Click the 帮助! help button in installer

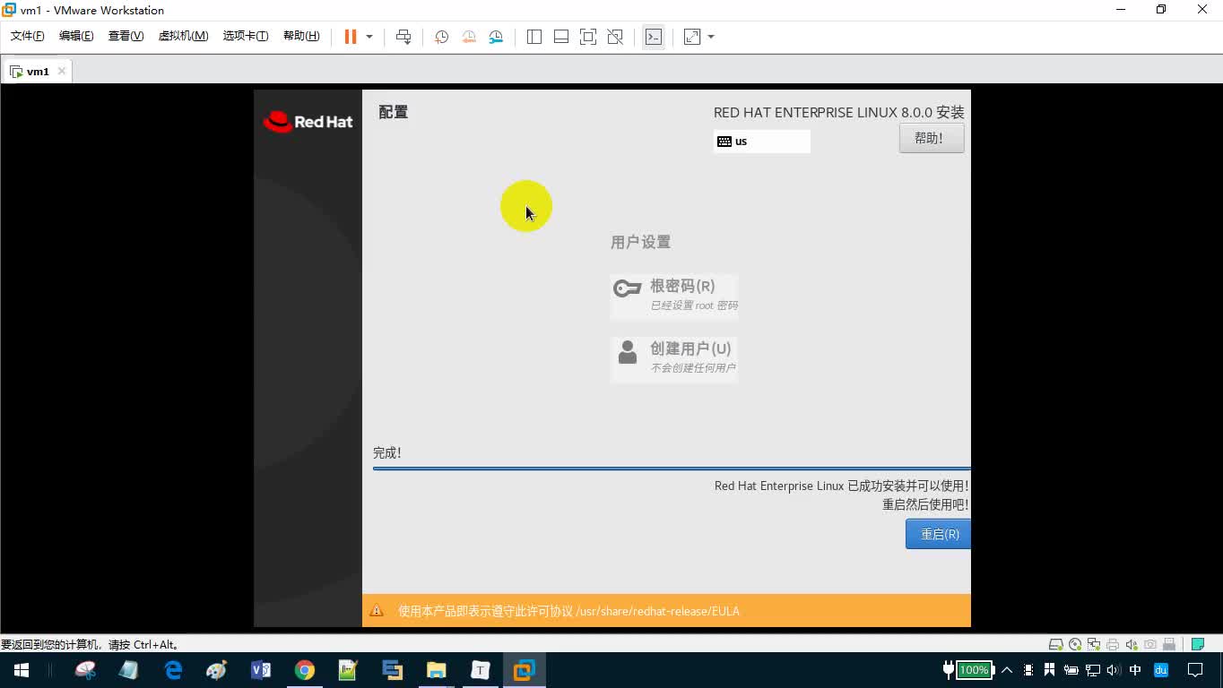pos(932,138)
